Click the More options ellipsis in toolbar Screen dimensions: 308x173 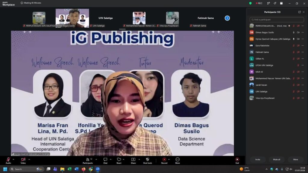tap(177, 159)
